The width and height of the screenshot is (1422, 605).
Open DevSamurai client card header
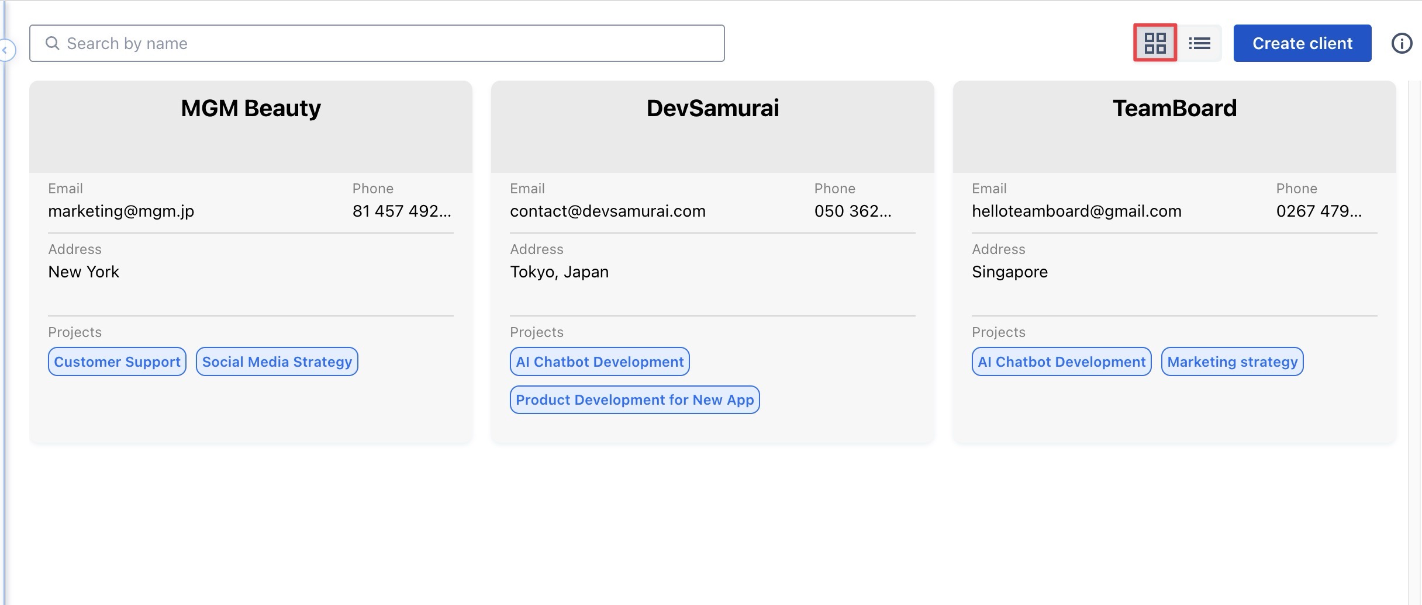[x=712, y=109]
